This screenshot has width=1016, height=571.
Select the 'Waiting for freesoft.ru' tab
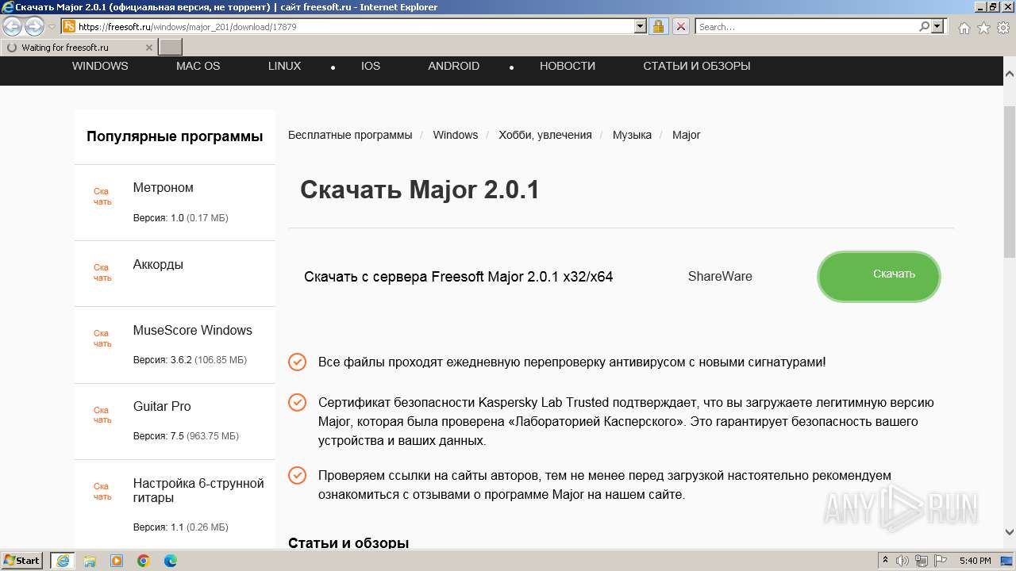79,48
